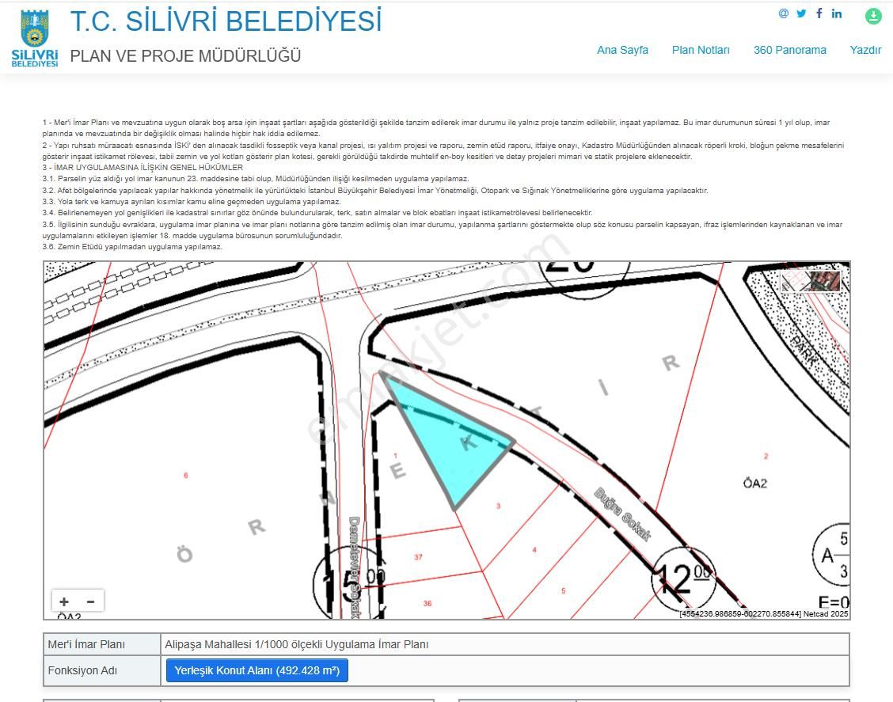Click the Yerleşik Konut Alanı button
Image resolution: width=893 pixels, height=702 pixels.
coord(256,670)
